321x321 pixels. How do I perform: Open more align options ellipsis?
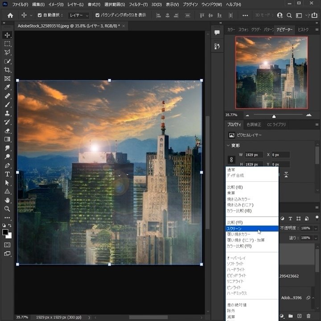[x=245, y=15]
